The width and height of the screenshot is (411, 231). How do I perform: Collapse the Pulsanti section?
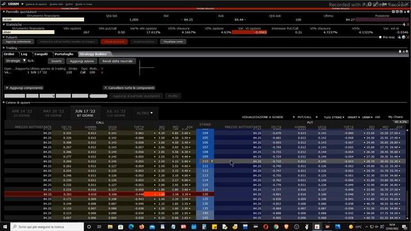coord(4,37)
